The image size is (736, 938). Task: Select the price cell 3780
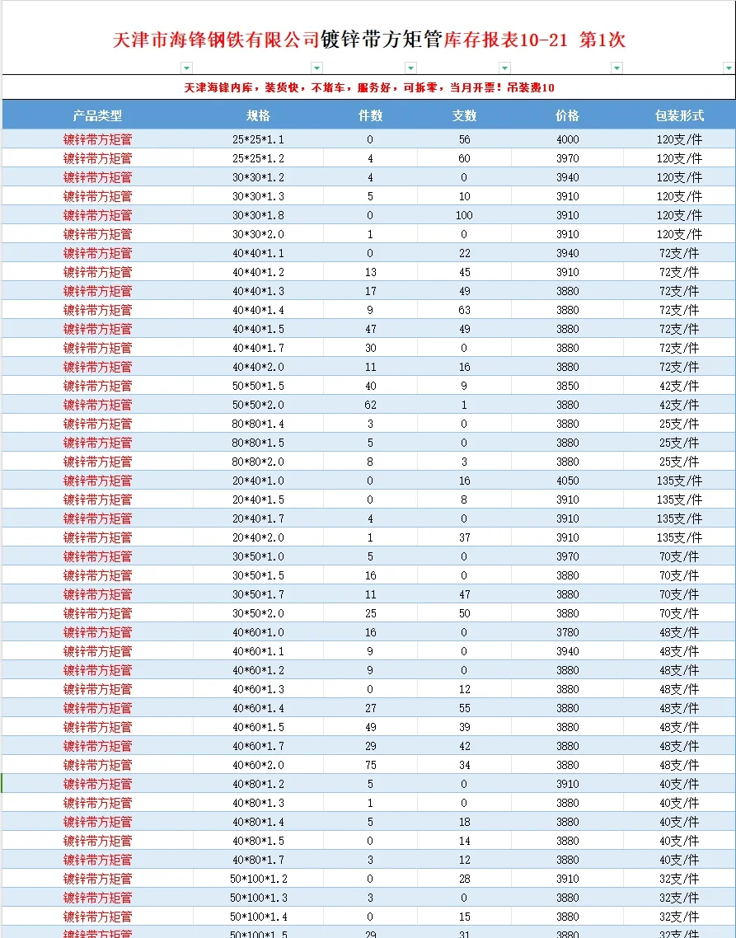coord(567,632)
